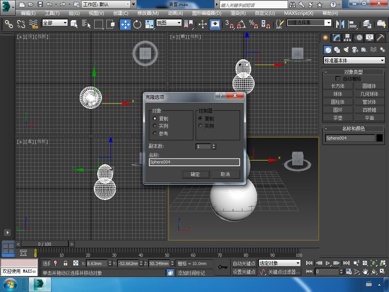Open the 修改器(M) menu

coord(148,13)
